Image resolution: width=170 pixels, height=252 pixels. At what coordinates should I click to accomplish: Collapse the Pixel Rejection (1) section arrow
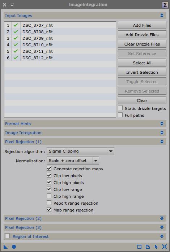pyautogui.click(x=162, y=142)
